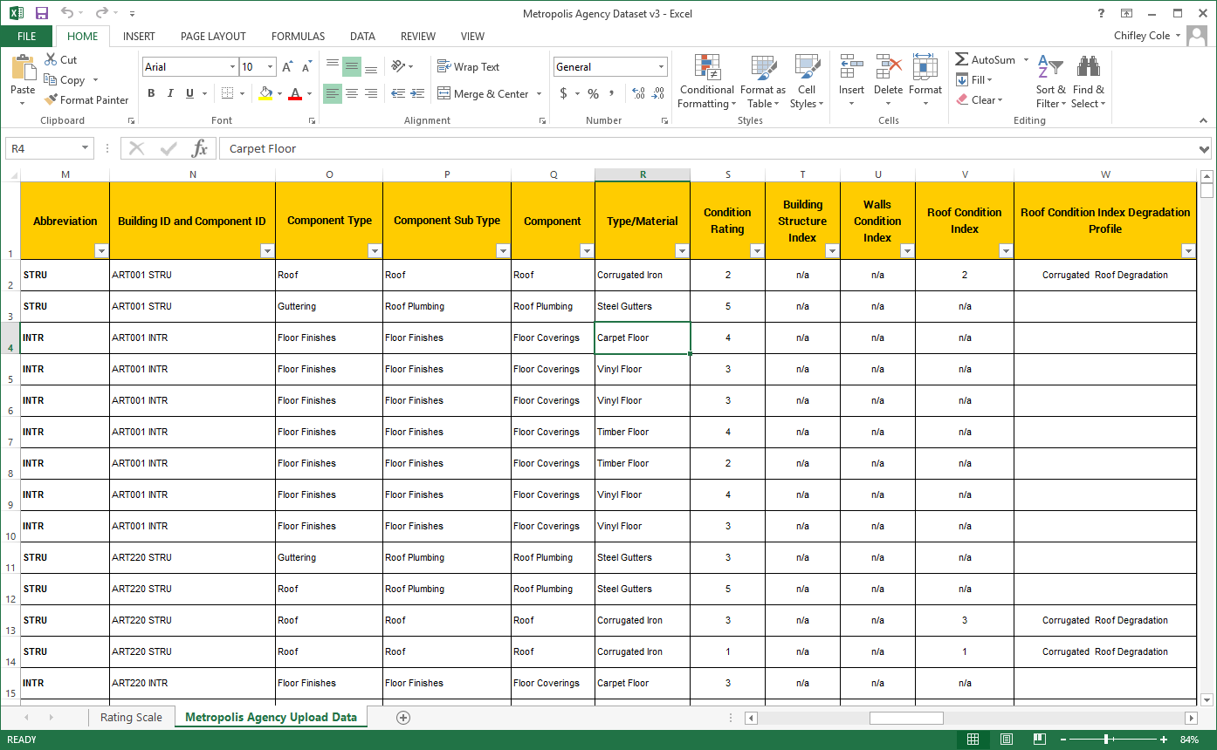
Task: Click the Merge & Center button
Action: point(486,93)
